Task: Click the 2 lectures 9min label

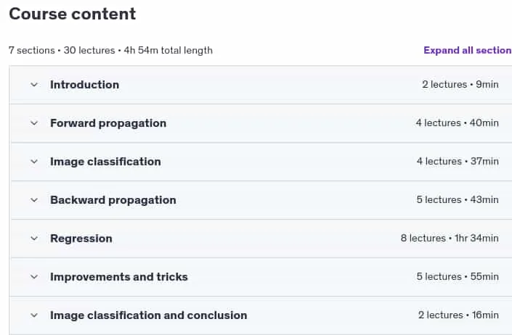Action: click(x=460, y=84)
